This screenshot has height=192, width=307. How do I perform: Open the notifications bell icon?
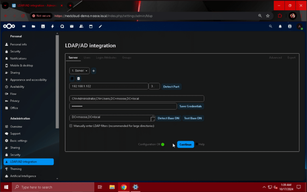pos(280,26)
